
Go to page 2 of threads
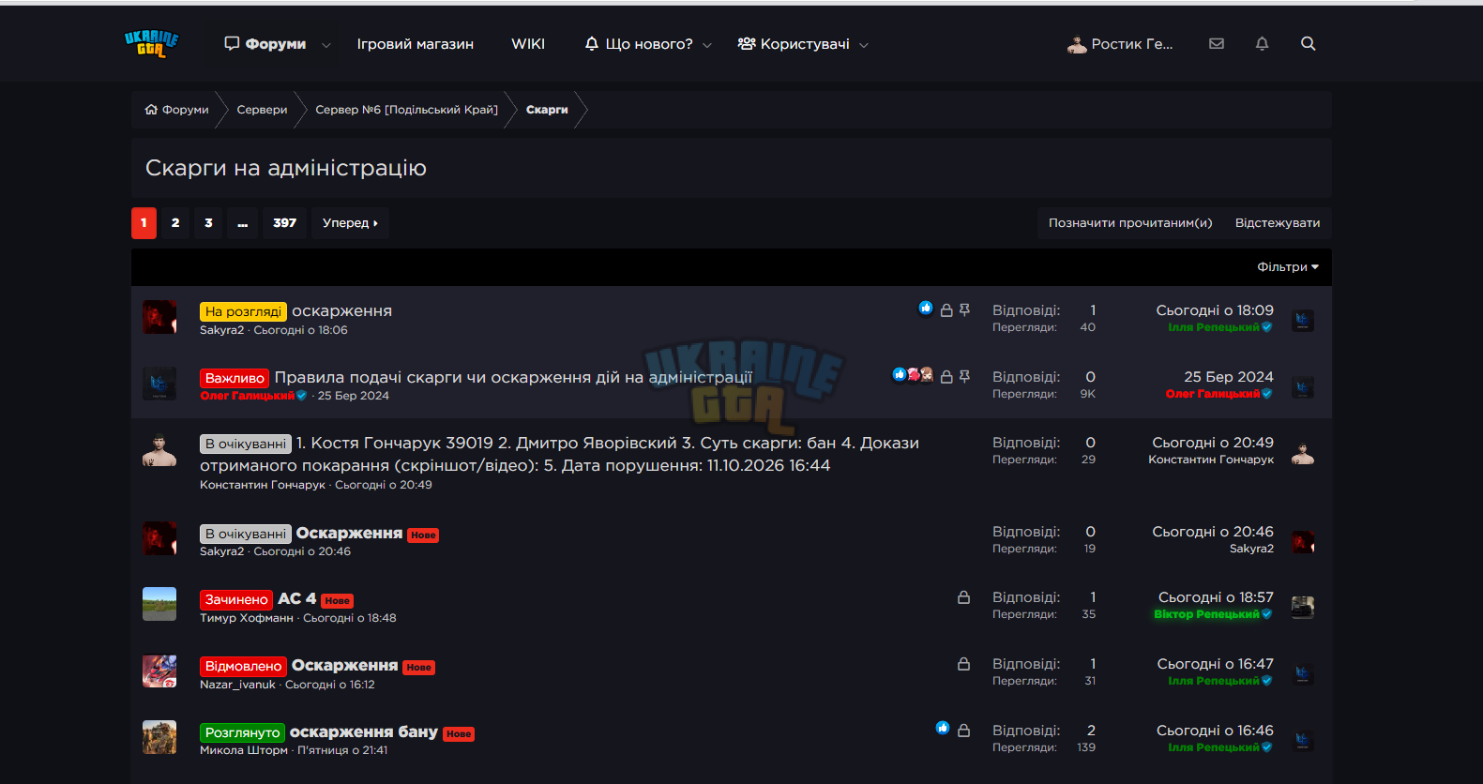[x=175, y=223]
